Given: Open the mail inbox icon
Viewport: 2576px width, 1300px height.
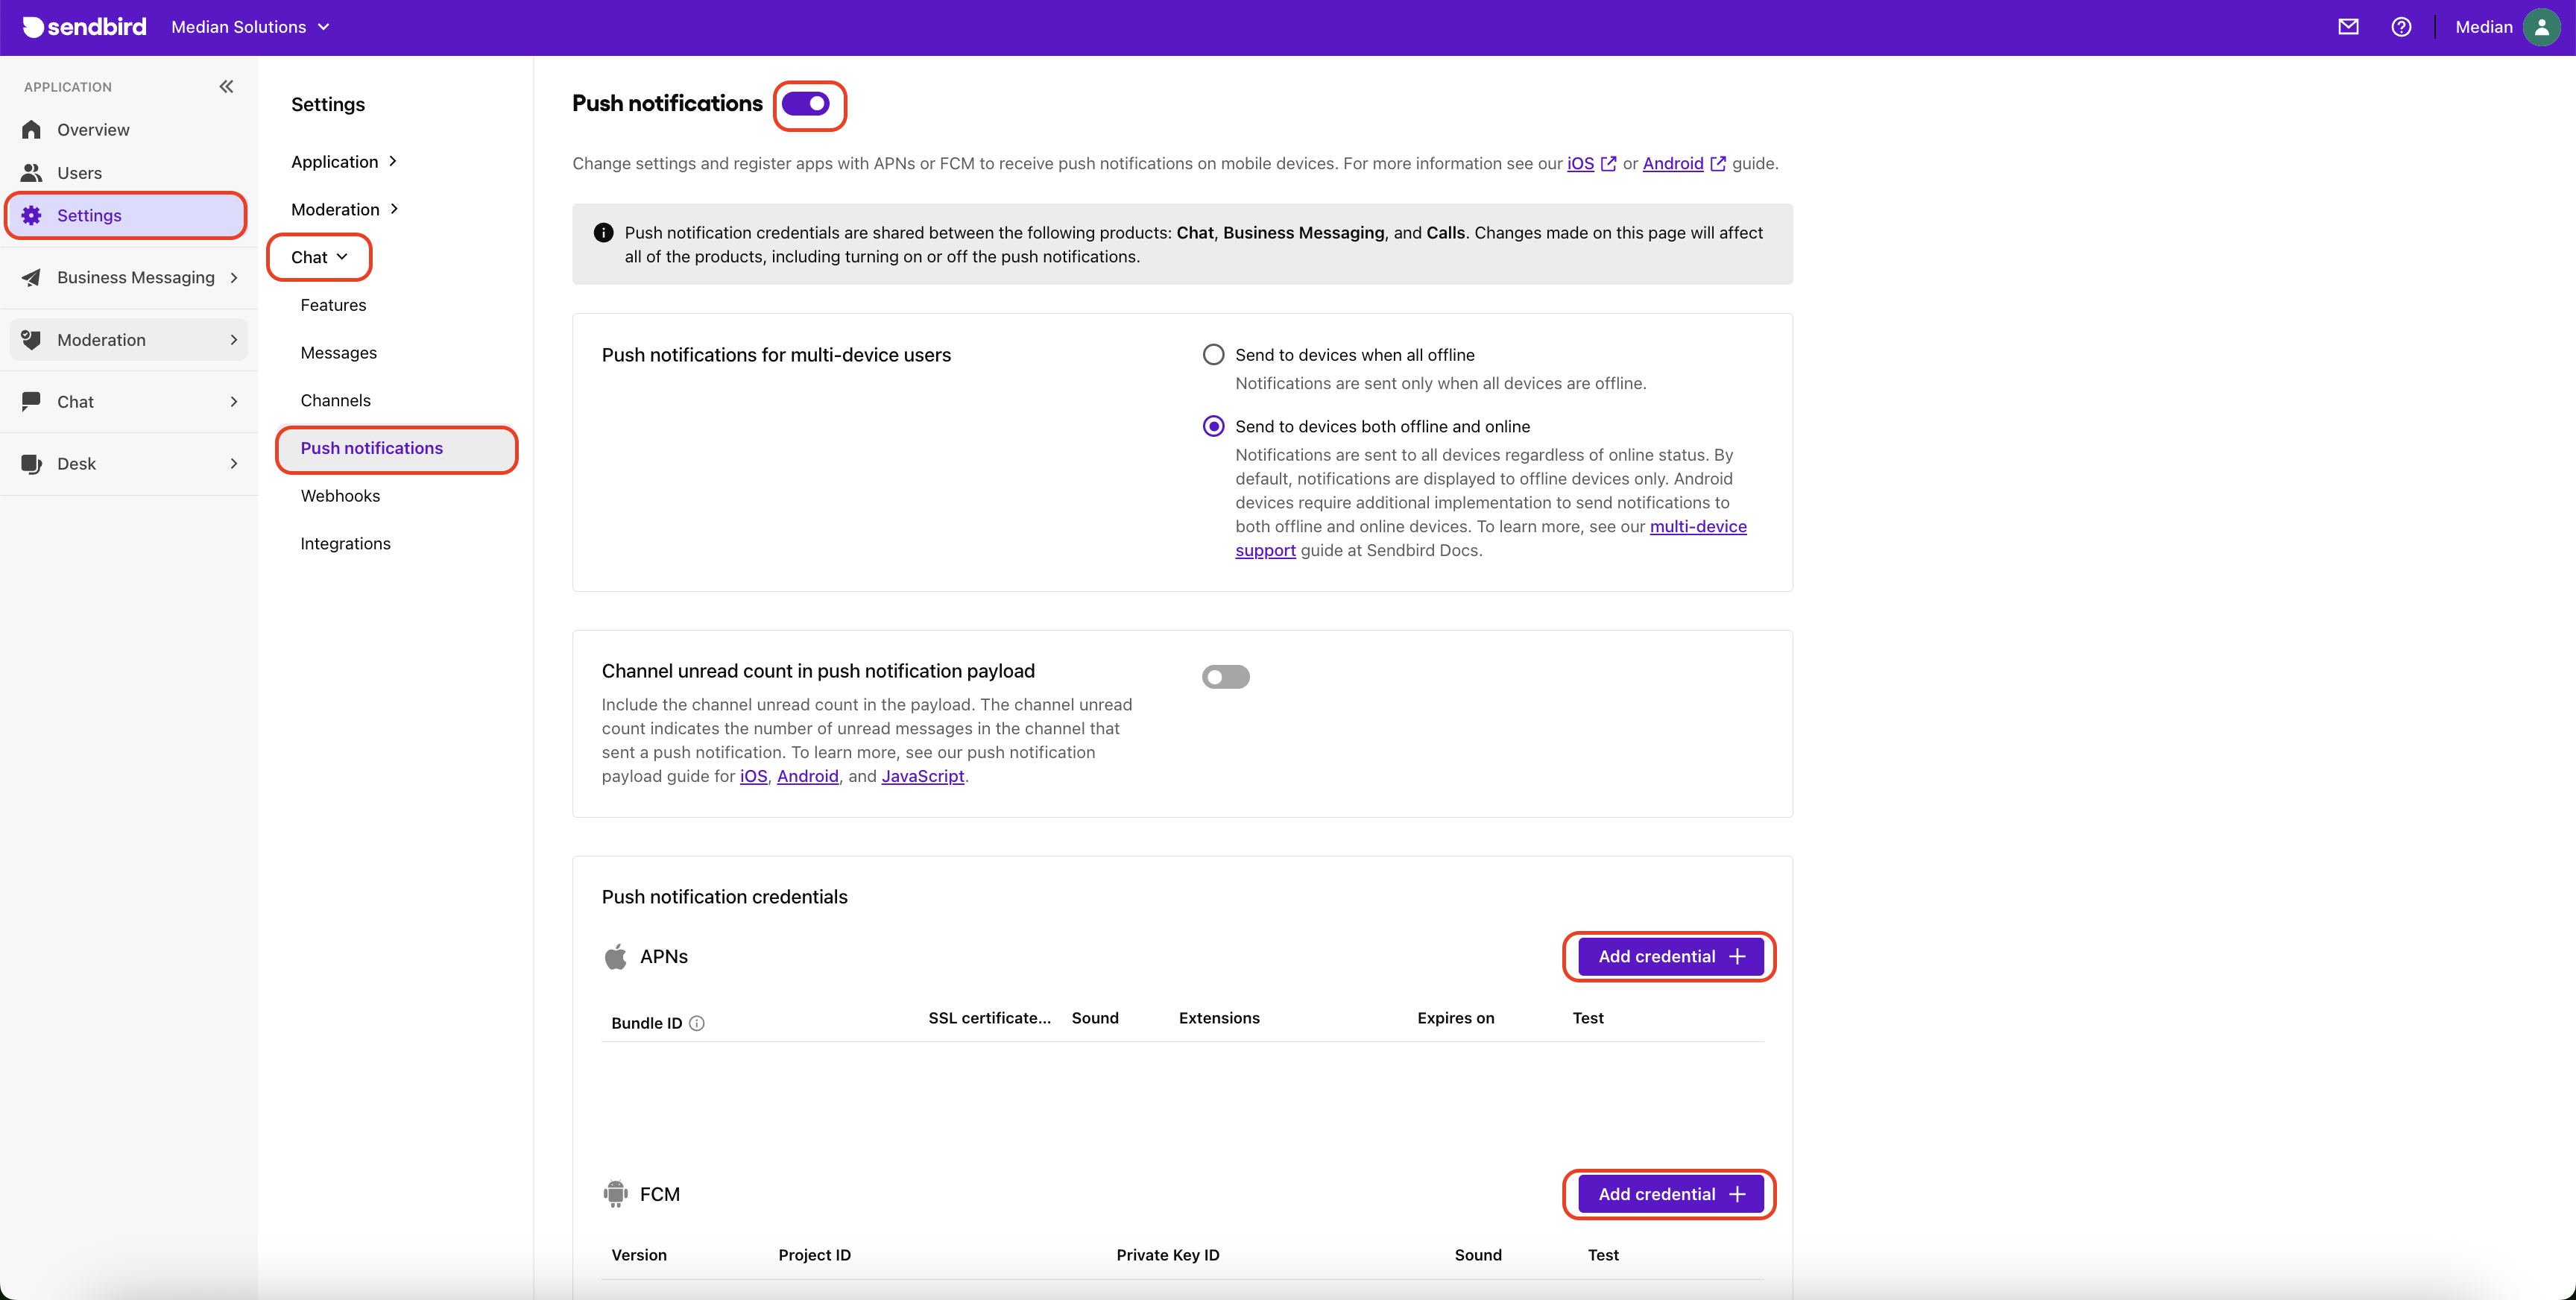Looking at the screenshot, I should tap(2348, 27).
